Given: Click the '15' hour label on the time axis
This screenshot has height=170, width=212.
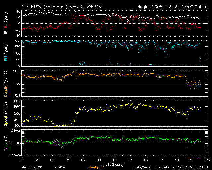Looking at the screenshot, I should click(146, 160).
